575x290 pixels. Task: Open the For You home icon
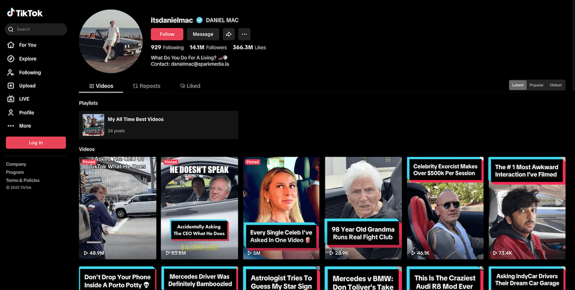click(x=11, y=45)
